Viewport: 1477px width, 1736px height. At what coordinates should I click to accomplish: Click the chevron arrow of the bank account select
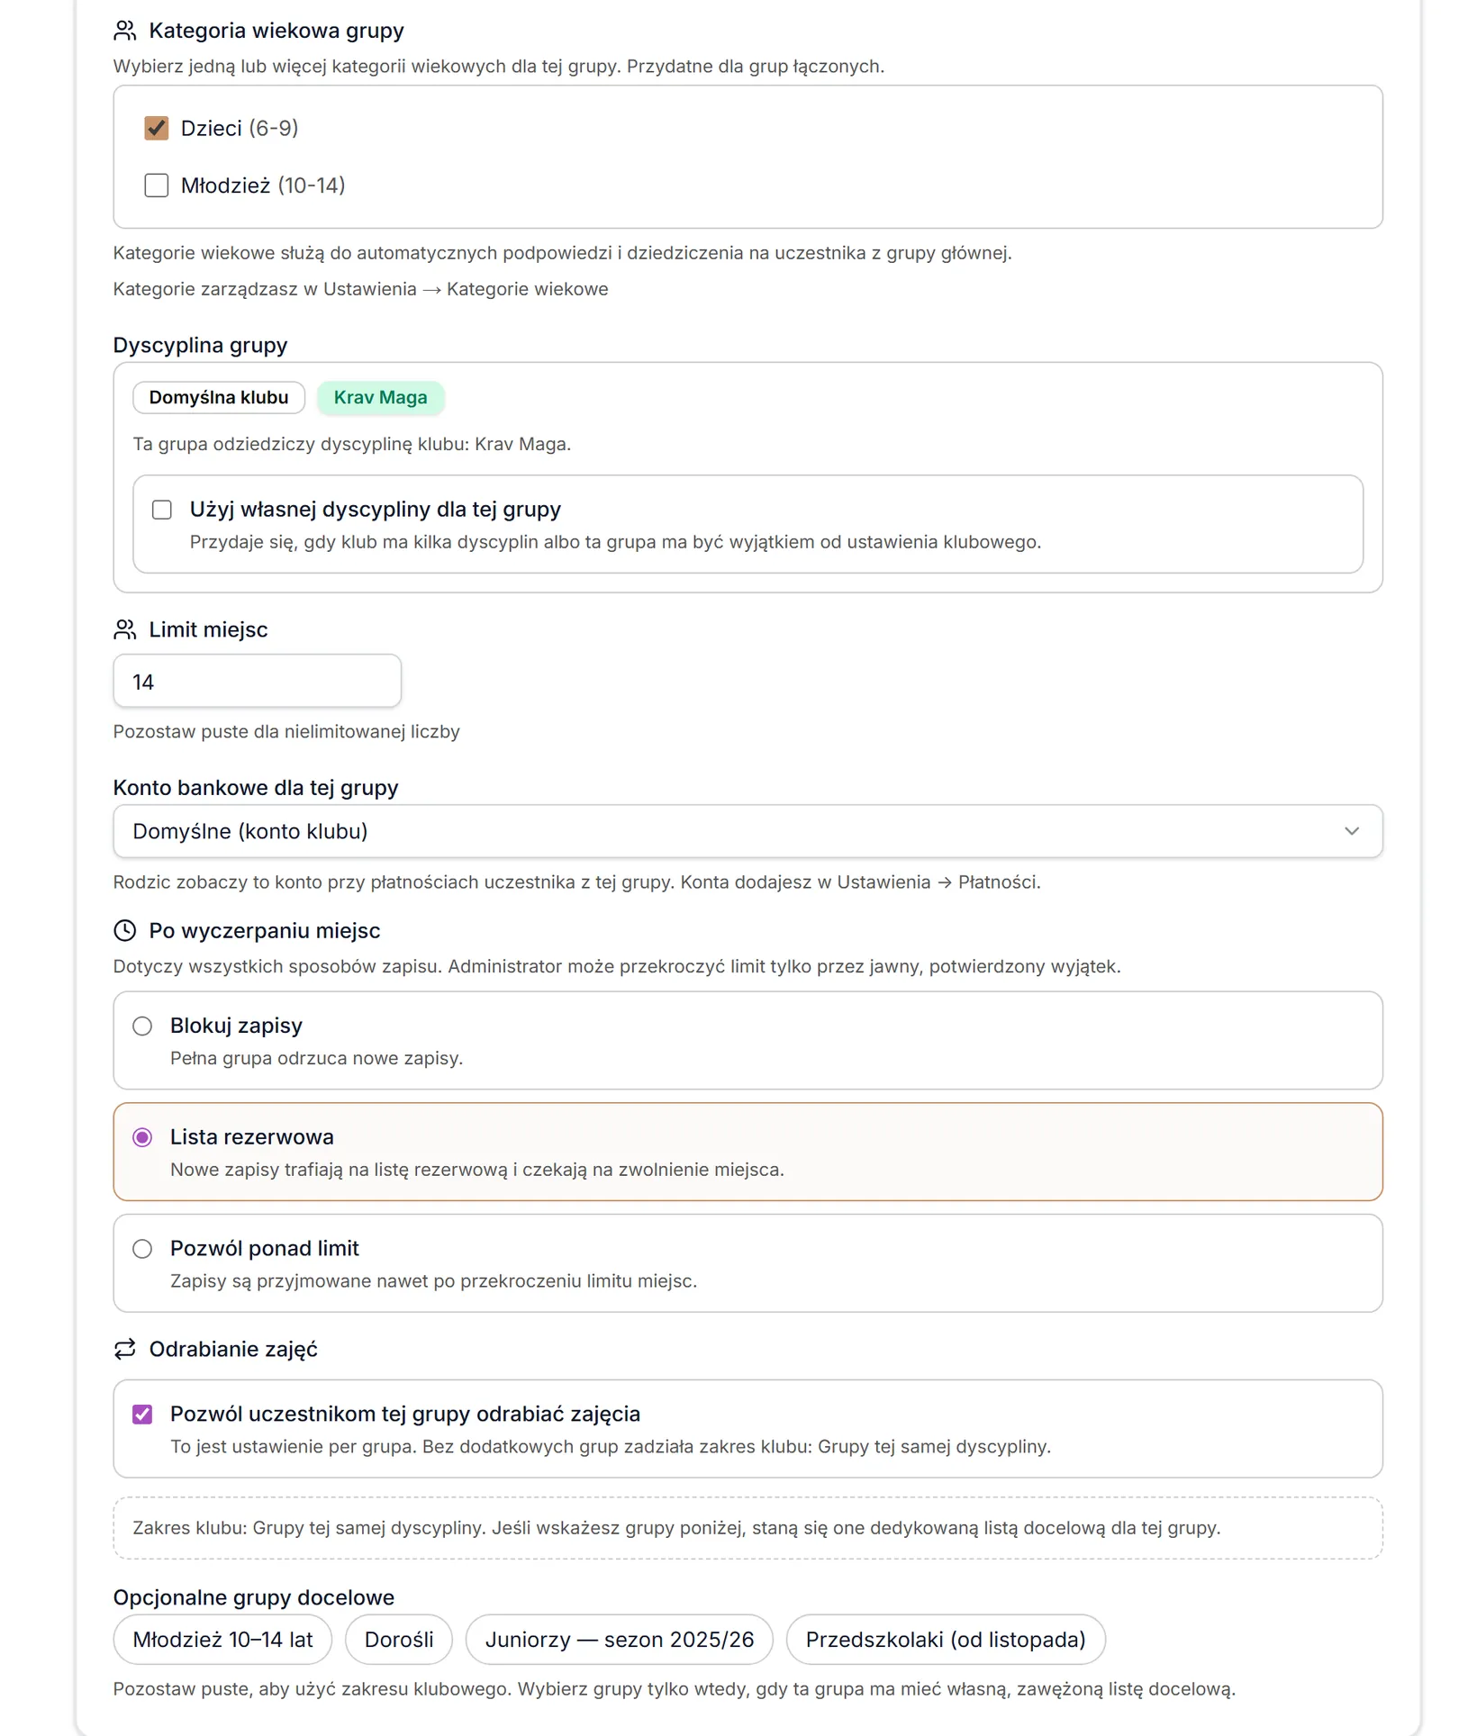tap(1351, 831)
